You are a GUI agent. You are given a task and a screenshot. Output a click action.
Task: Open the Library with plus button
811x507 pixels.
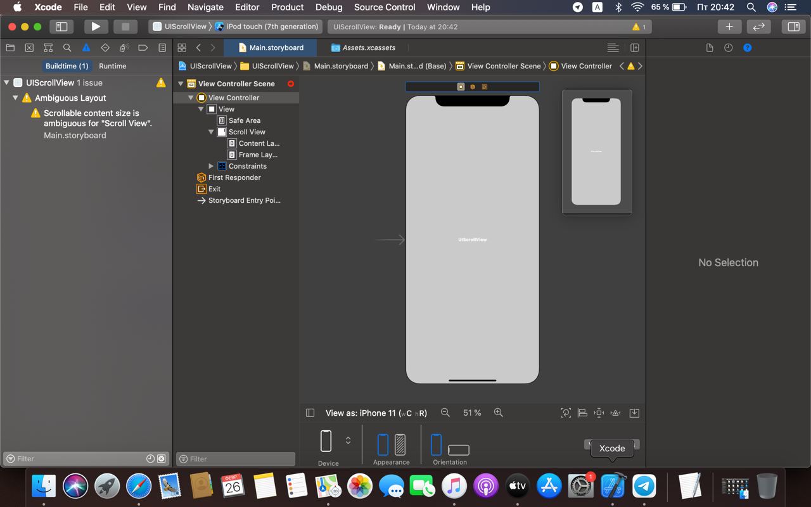(729, 27)
